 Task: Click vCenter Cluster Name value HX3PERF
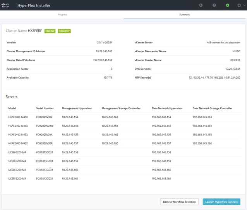[x=235, y=60]
